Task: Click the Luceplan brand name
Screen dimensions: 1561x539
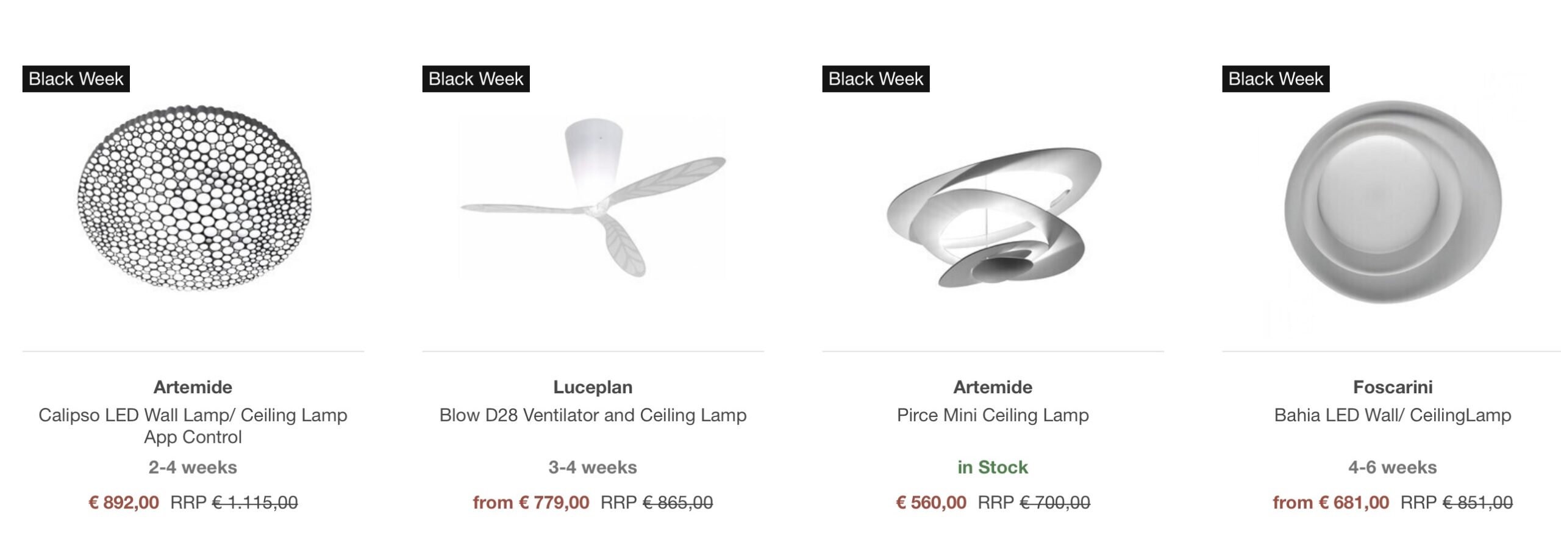Action: tap(593, 387)
